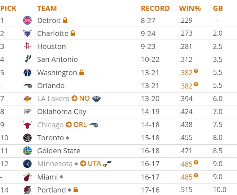Click the question mark beside Miami's .485
This screenshot has width=237, height=195.
click(x=196, y=175)
